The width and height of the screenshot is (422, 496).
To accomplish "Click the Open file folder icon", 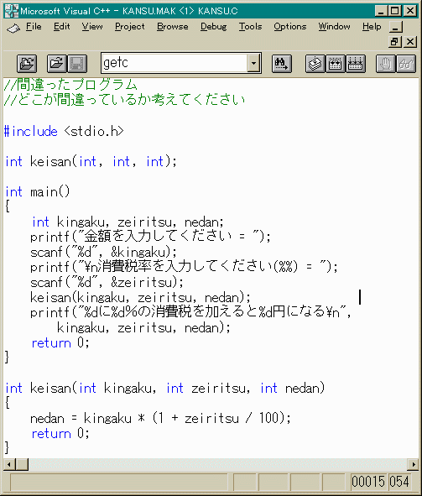I will pos(57,64).
